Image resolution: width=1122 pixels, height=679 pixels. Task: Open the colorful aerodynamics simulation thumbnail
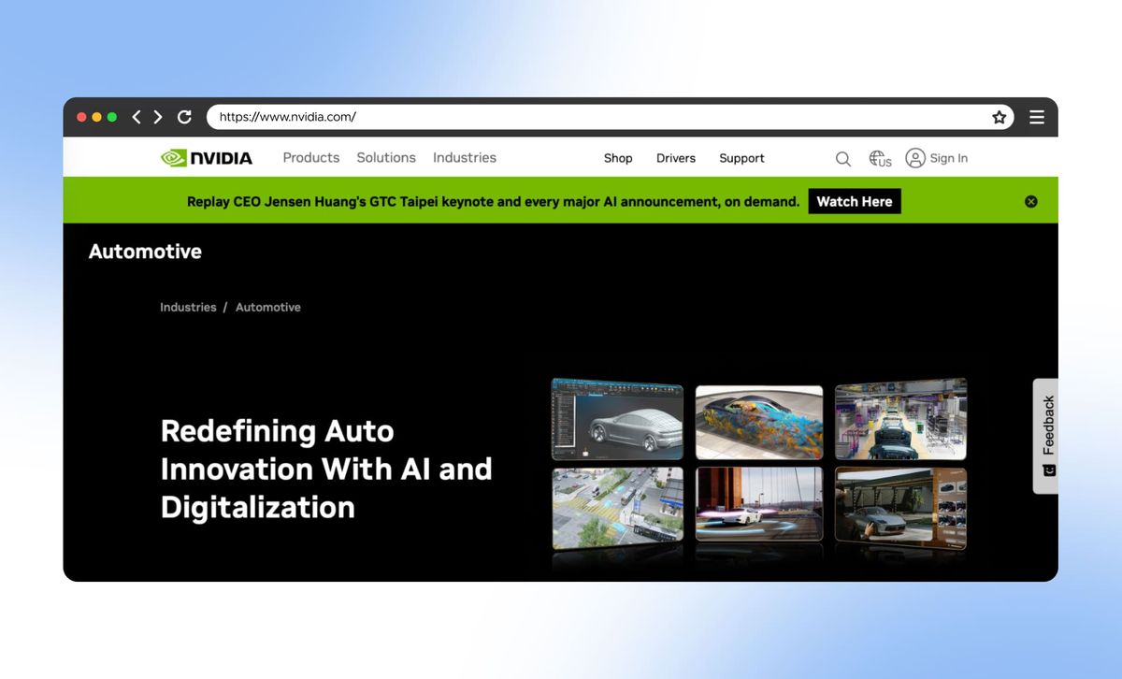tap(759, 422)
